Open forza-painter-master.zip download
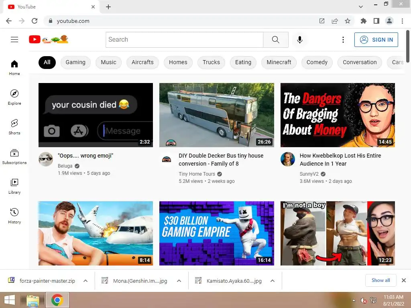Image resolution: width=411 pixels, height=308 pixels. click(47, 281)
